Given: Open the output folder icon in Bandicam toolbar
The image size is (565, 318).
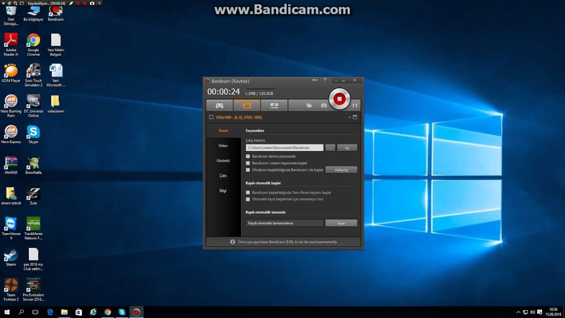Looking at the screenshot, I should tap(309, 106).
